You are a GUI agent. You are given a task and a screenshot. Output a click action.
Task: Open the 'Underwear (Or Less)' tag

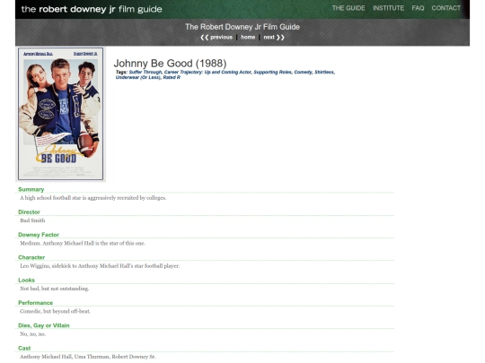coord(138,77)
